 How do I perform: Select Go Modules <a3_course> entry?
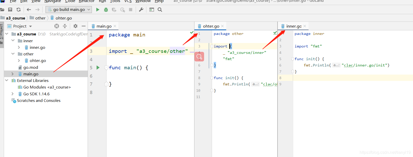pyautogui.click(x=47, y=87)
